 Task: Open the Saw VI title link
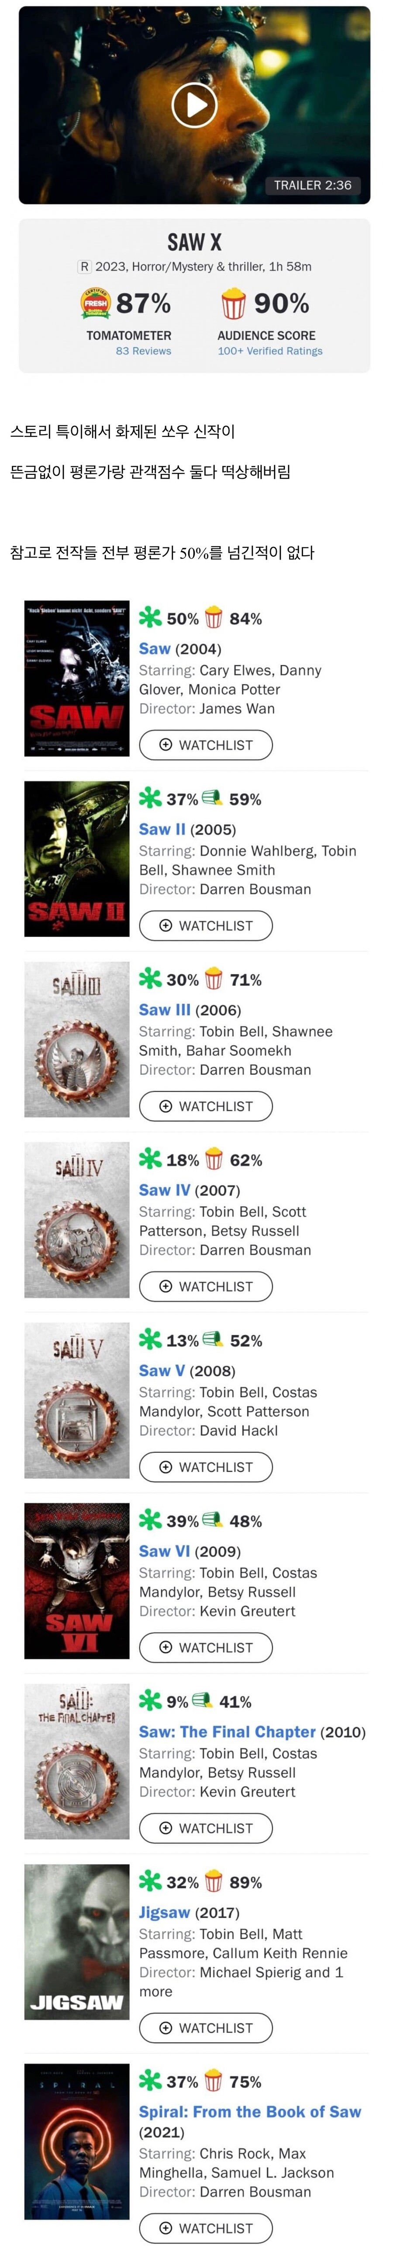(164, 1551)
